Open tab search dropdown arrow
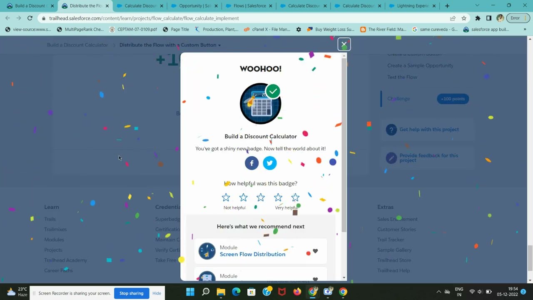The height and width of the screenshot is (300, 533). 477,6
